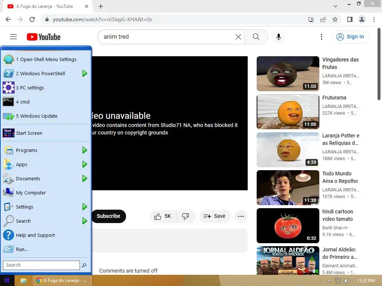The height and width of the screenshot is (286, 382).
Task: Go forward with Chrome arrow
Action: [20, 19]
